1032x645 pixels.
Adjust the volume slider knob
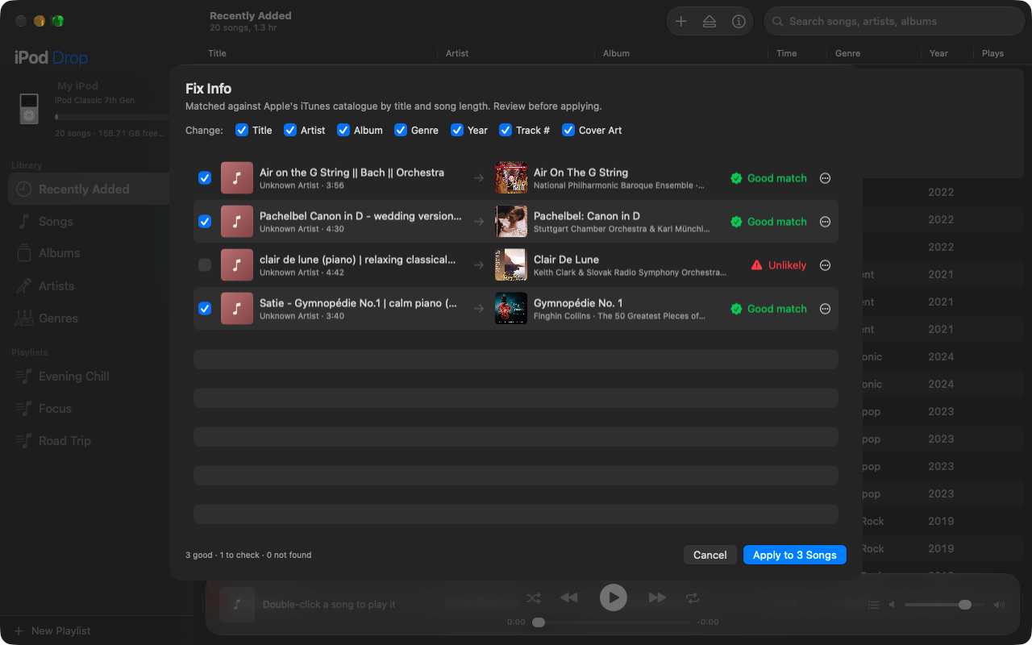pyautogui.click(x=965, y=605)
